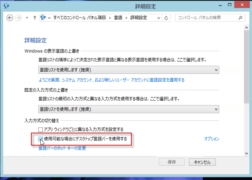Click 詳細設定 in the breadcrumb
This screenshot has width=252, height=180.
139,18
